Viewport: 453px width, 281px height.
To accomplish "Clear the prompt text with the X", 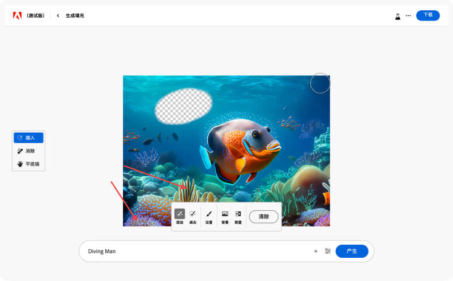I will (315, 251).
